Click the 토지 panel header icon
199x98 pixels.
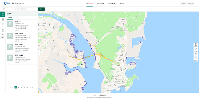click(8, 14)
